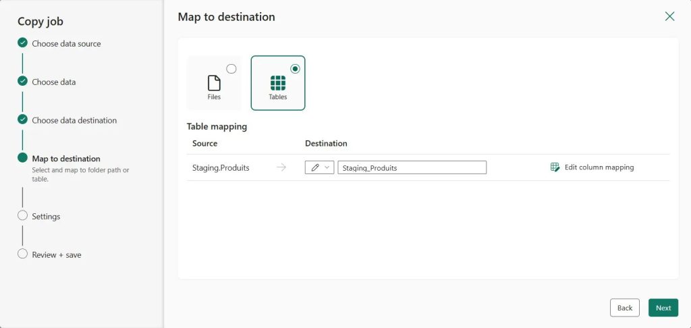The image size is (691, 328).
Task: Click the 'Select and map to folder path' description
Action: tap(81, 175)
